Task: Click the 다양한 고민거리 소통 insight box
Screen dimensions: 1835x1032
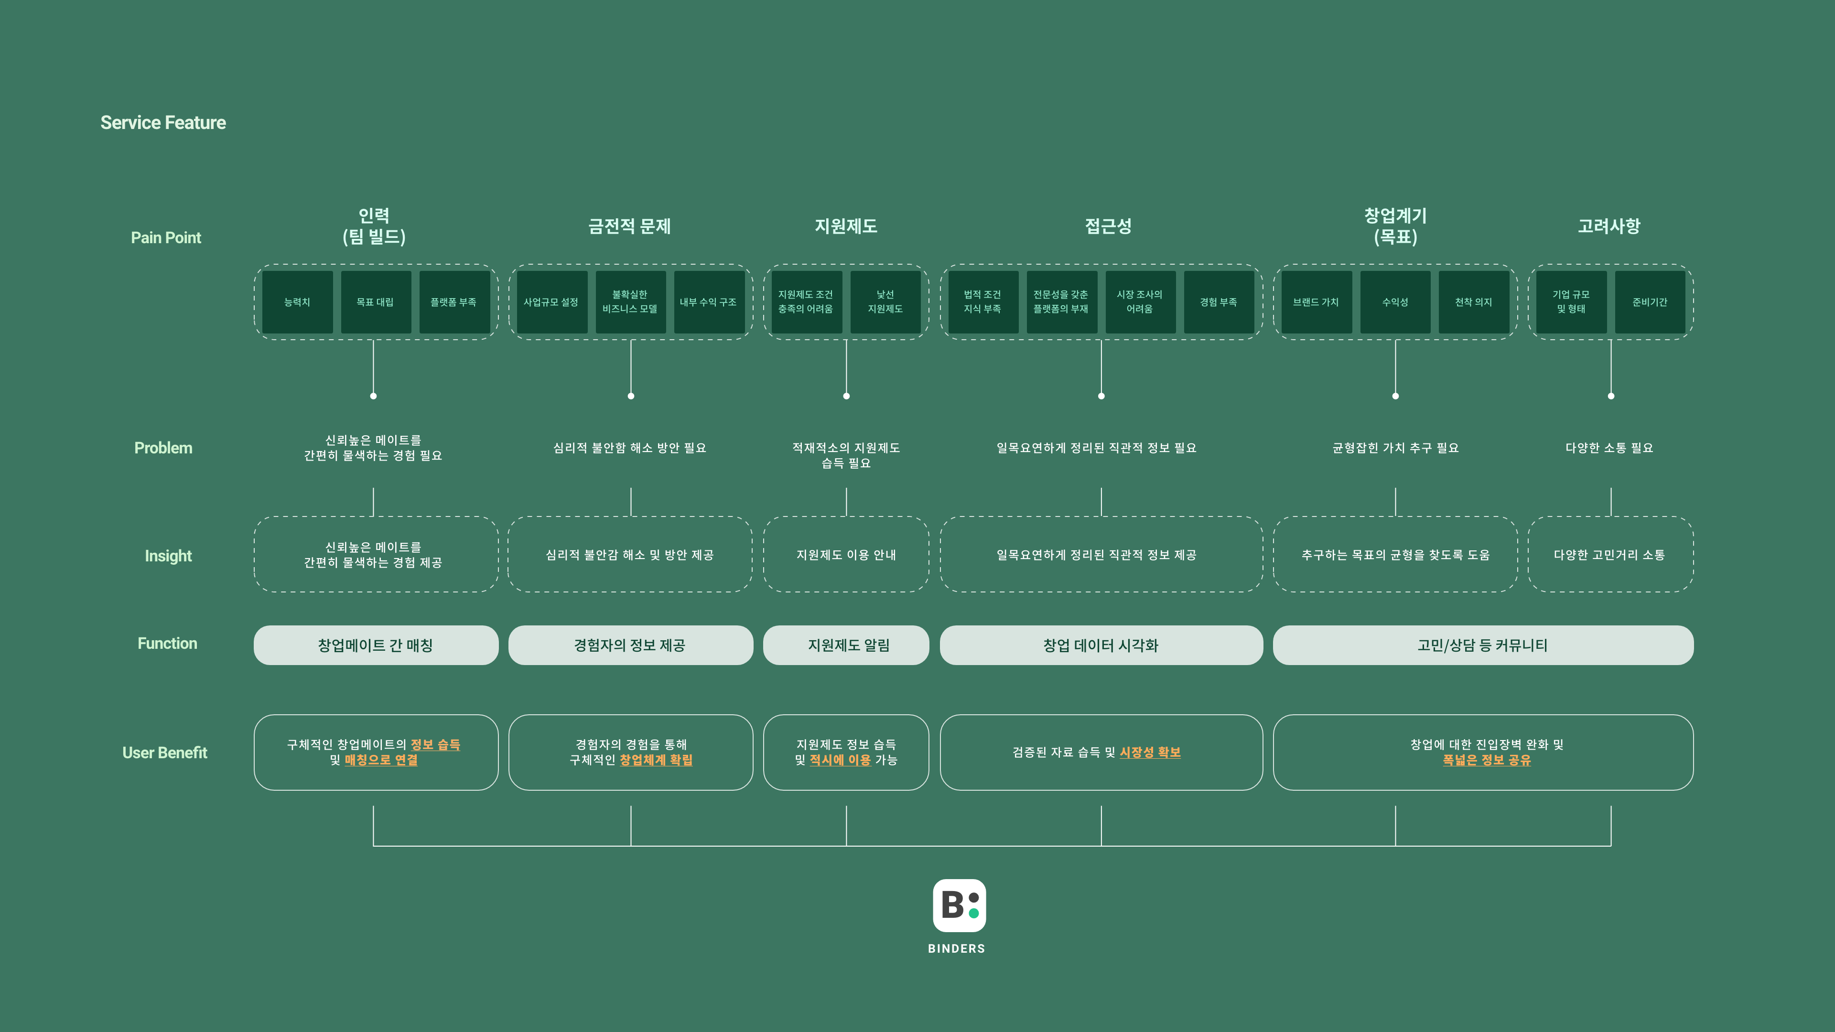Action: 1610,555
